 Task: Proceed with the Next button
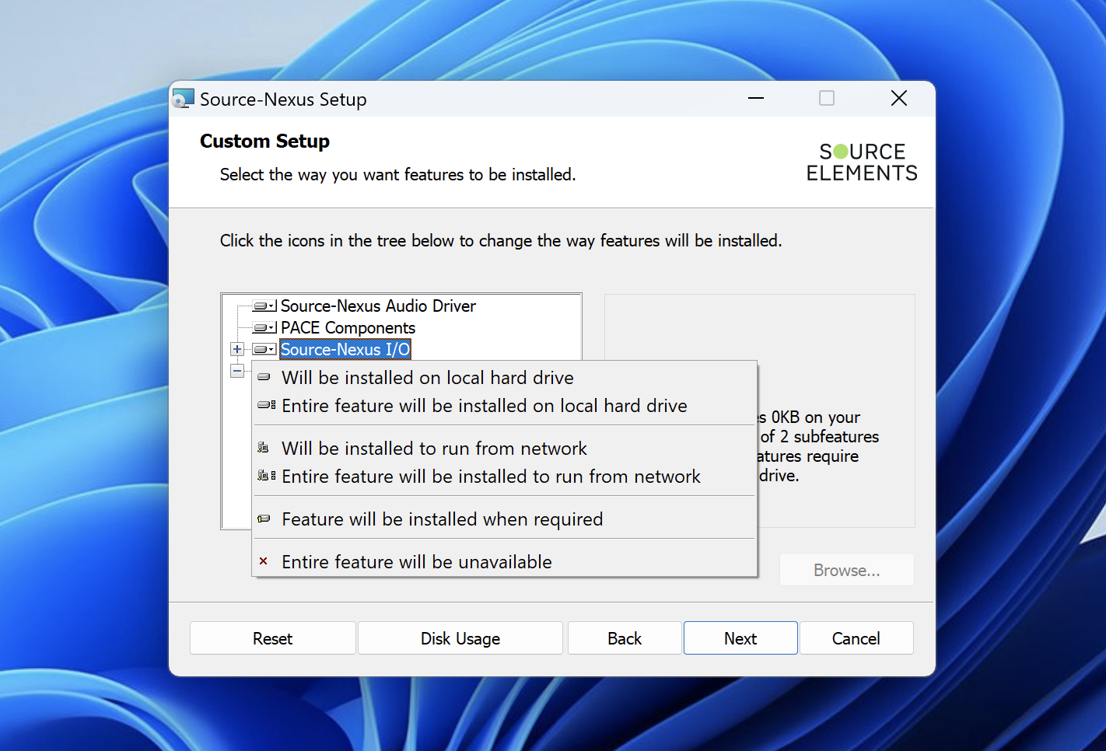[x=740, y=638]
